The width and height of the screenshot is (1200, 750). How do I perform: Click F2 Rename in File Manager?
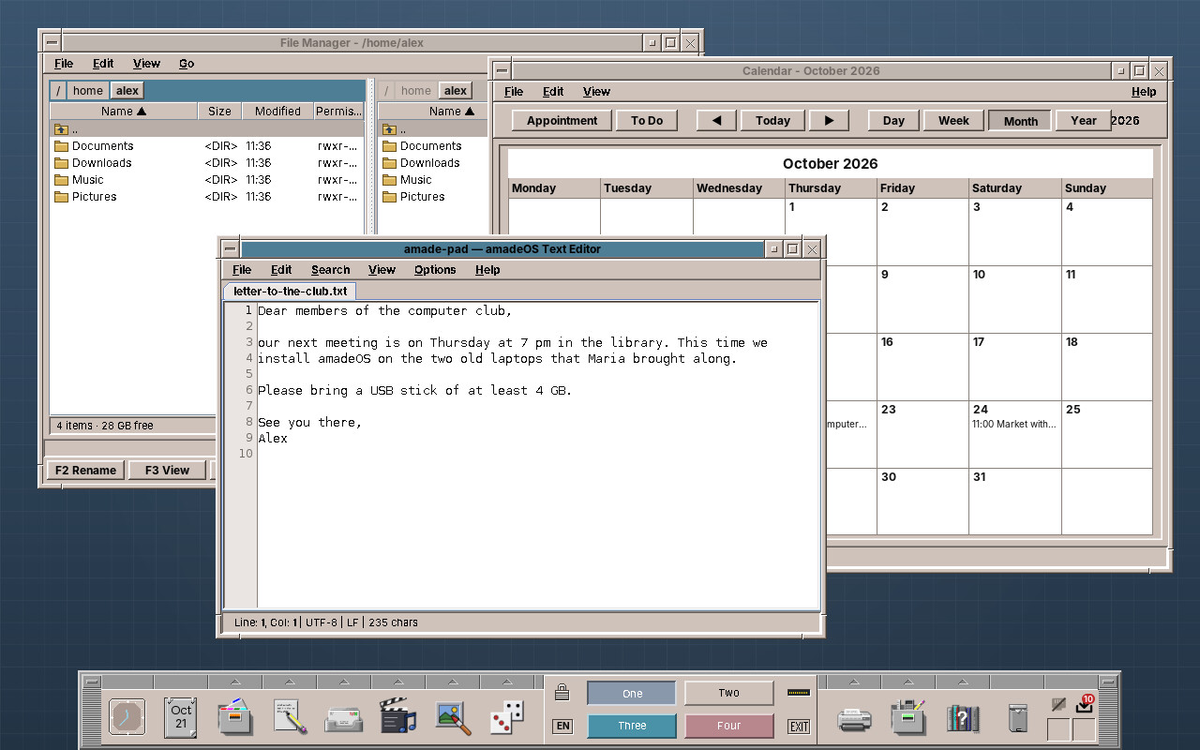coord(85,470)
